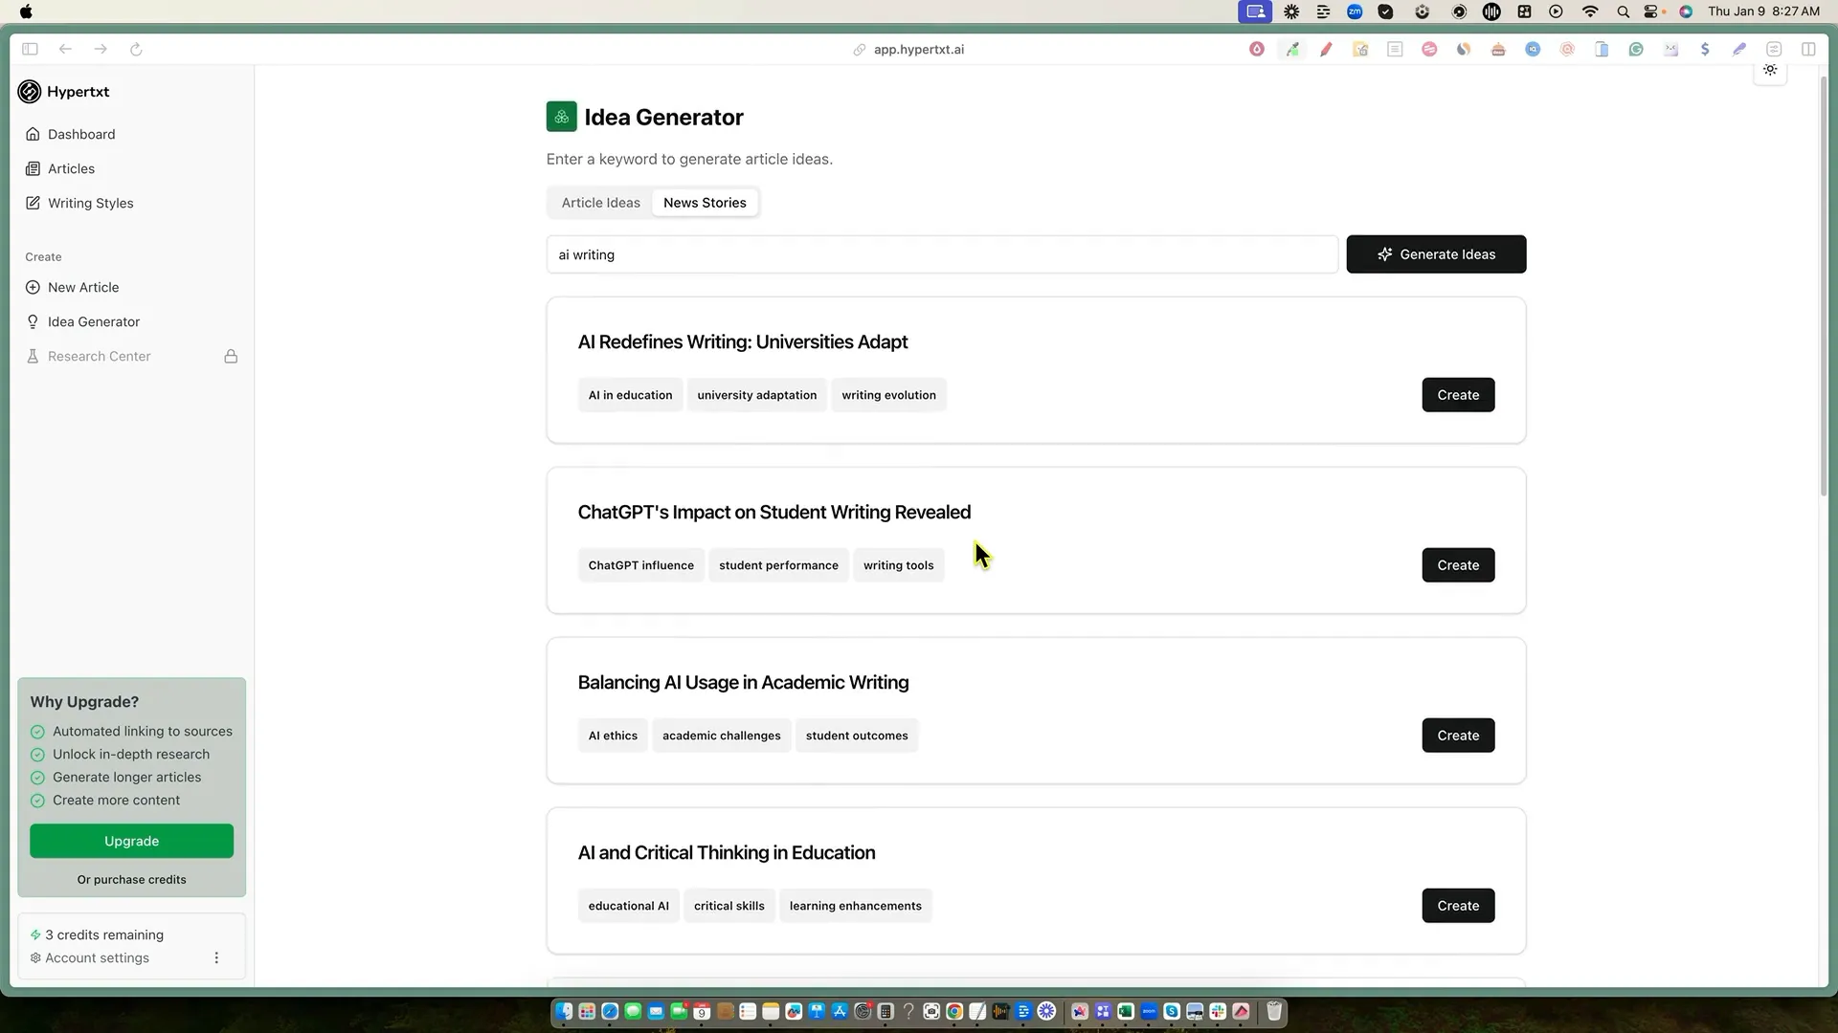
Task: Click the Upgrade button
Action: (x=131, y=841)
